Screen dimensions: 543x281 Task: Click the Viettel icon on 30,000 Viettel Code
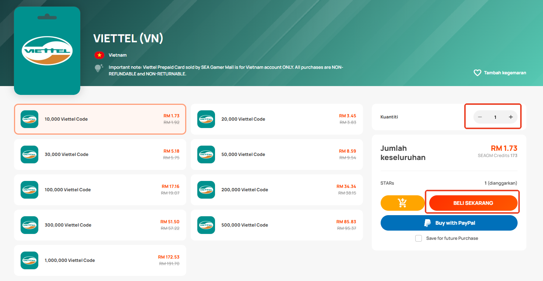click(x=29, y=154)
